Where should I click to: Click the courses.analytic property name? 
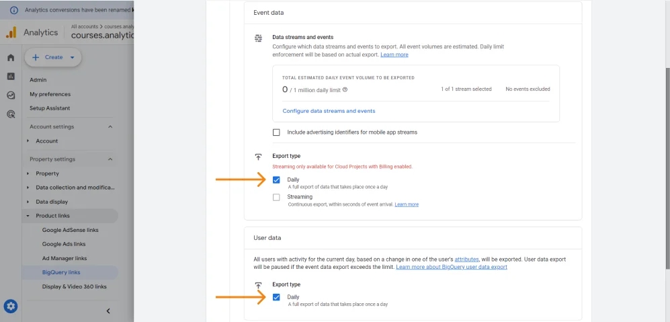pos(103,36)
